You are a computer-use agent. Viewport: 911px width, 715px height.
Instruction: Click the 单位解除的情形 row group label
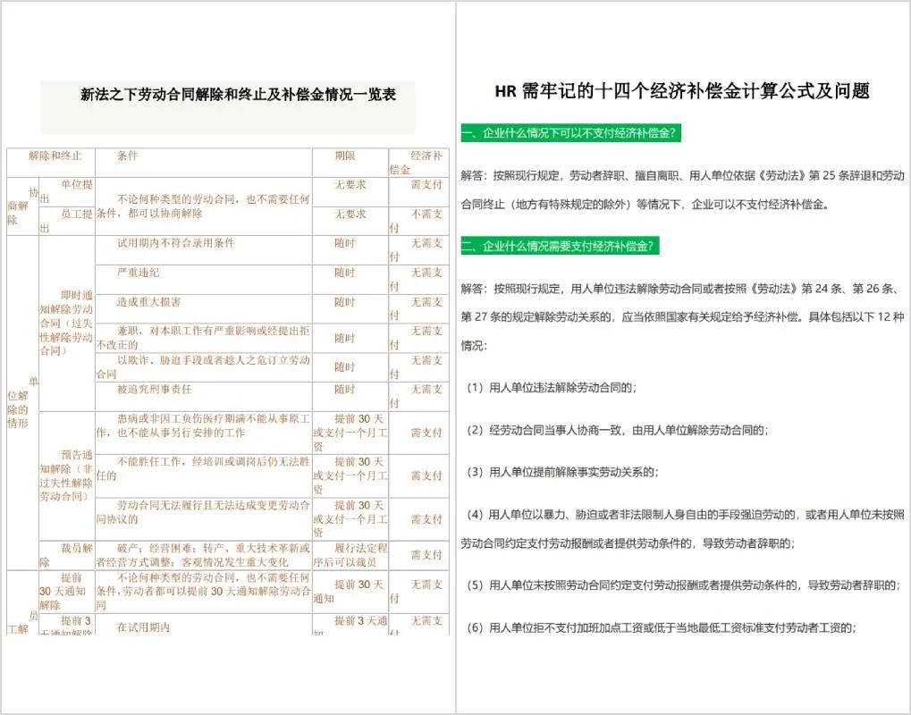point(21,402)
